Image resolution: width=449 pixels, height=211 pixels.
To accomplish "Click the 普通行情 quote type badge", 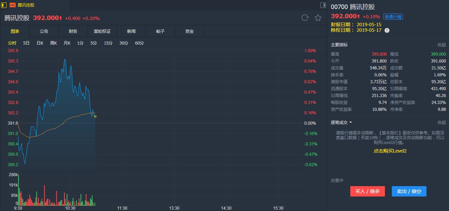I will (393, 17).
